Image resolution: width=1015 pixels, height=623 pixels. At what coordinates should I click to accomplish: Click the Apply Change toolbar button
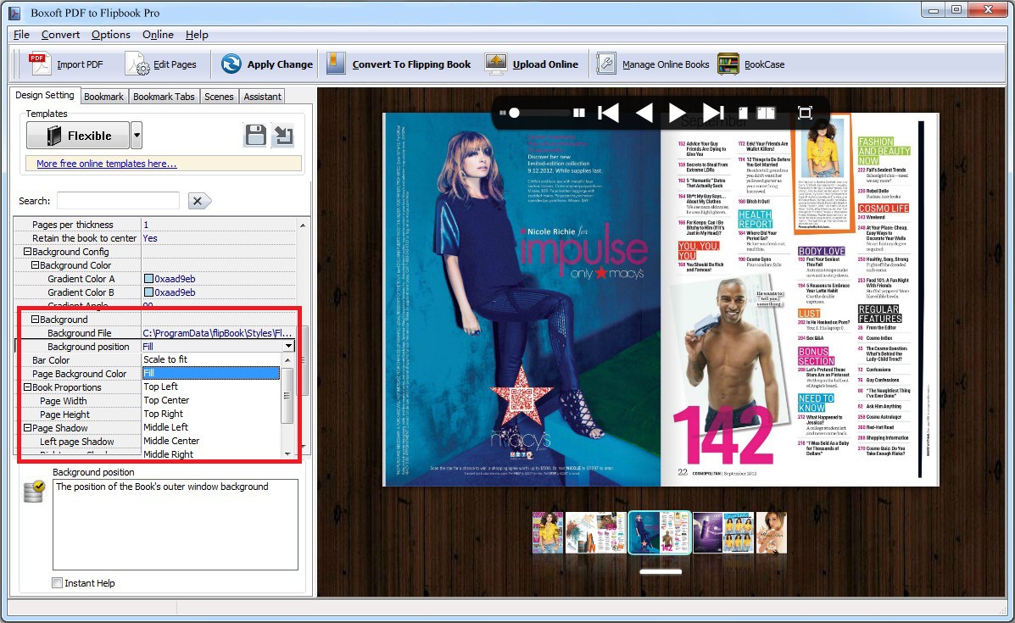pyautogui.click(x=267, y=64)
